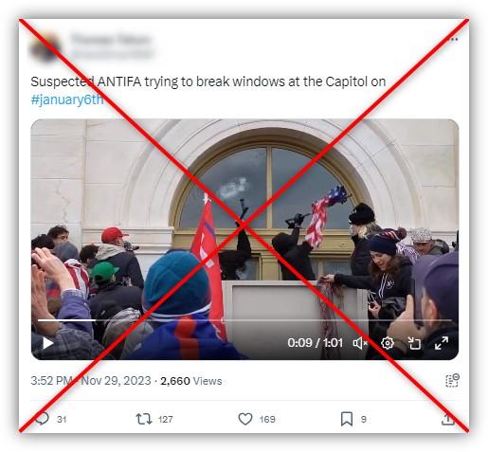
Task: Click the Nov 29, 2023 timestamp
Action: (x=116, y=381)
